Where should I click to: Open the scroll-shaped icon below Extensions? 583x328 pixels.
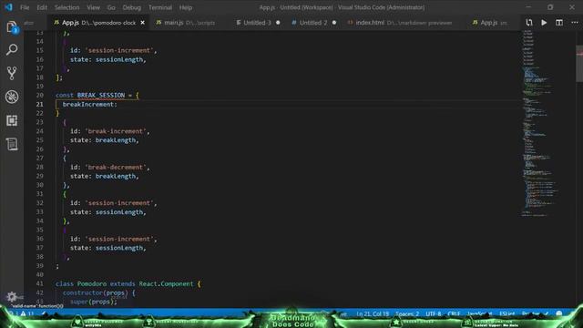[12, 144]
